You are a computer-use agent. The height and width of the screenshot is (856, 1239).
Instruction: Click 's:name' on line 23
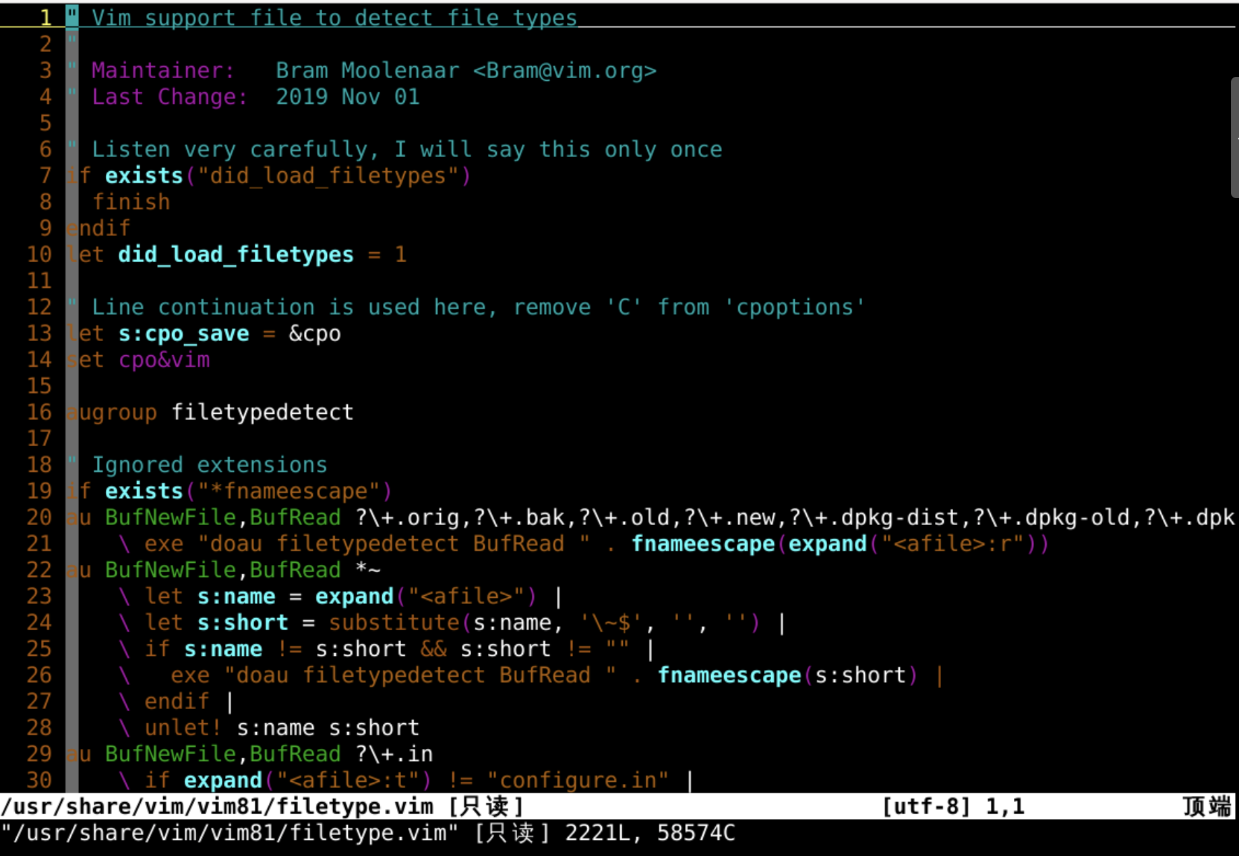[236, 597]
